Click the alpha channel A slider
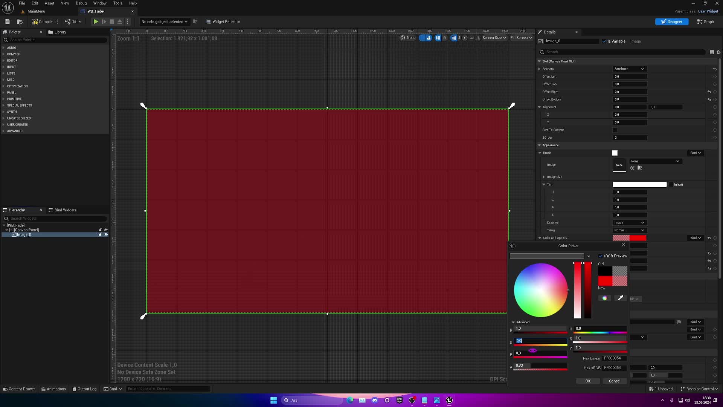The width and height of the screenshot is (723, 407). coord(540,367)
